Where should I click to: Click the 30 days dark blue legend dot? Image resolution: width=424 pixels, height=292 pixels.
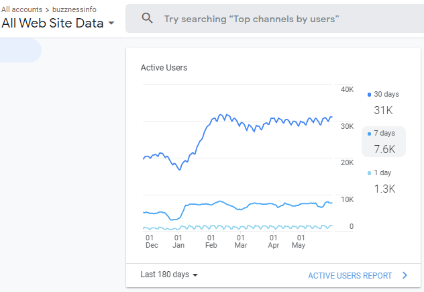[369, 95]
